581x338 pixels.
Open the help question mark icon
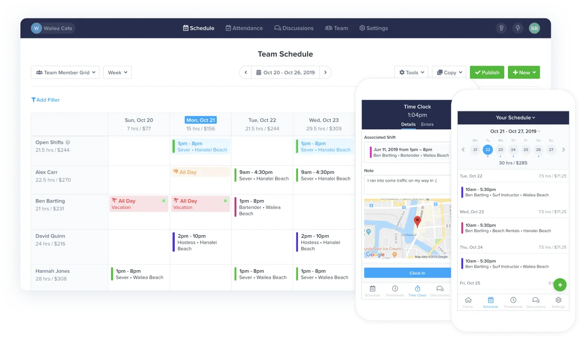pos(501,28)
